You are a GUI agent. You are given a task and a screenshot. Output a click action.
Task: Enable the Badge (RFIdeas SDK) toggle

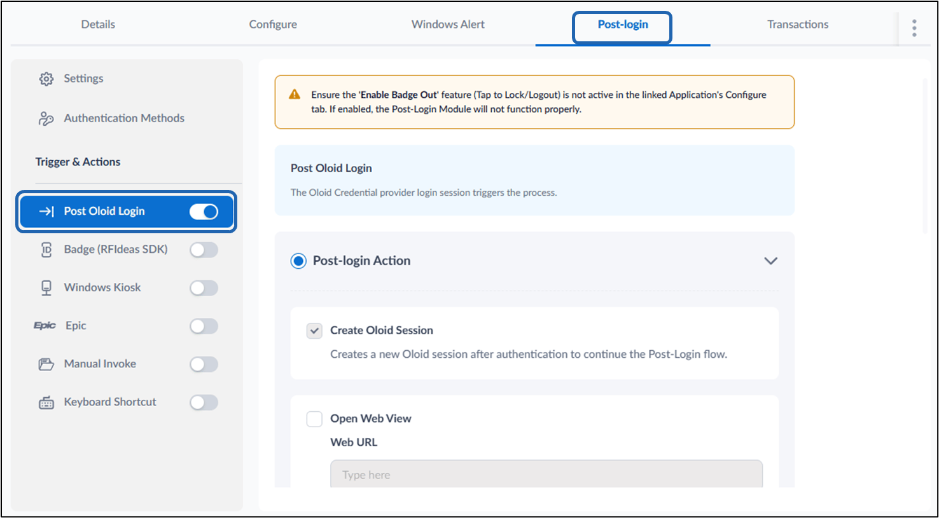(x=204, y=250)
